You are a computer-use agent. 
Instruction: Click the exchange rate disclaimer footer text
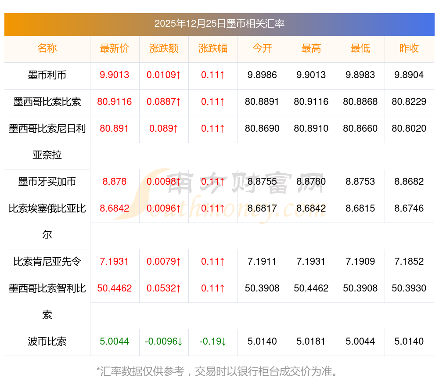[x=219, y=371]
